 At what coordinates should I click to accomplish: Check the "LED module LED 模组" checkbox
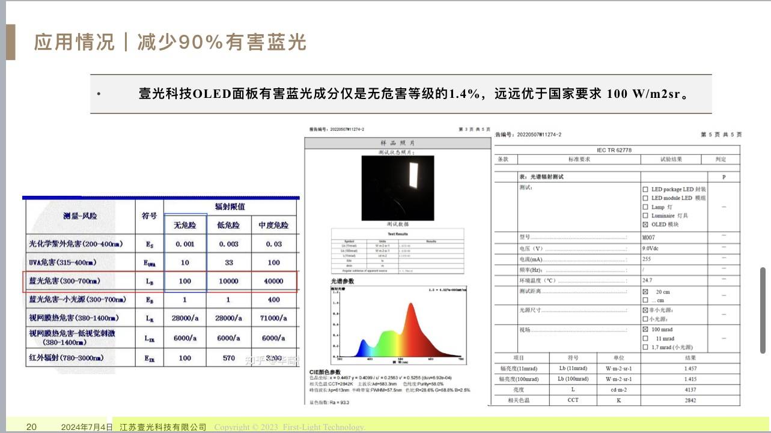click(x=645, y=198)
